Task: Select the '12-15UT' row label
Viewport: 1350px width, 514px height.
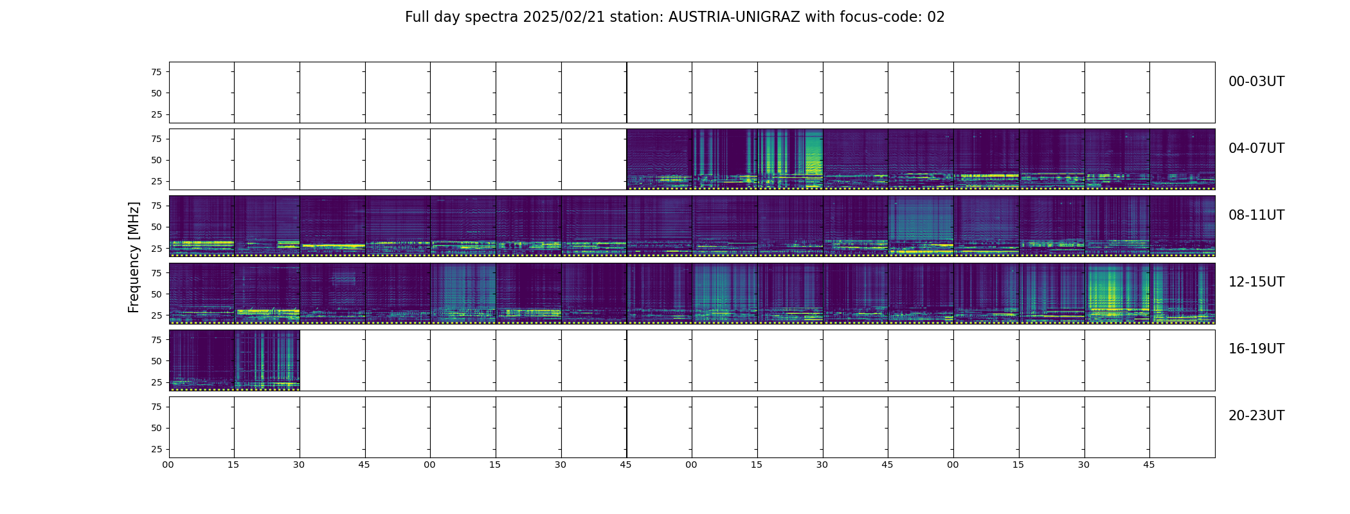Action: pyautogui.click(x=1256, y=282)
